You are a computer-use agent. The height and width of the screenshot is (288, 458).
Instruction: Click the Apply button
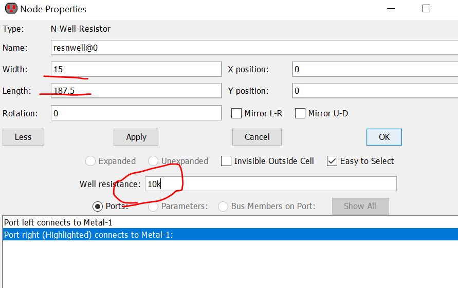(x=136, y=137)
